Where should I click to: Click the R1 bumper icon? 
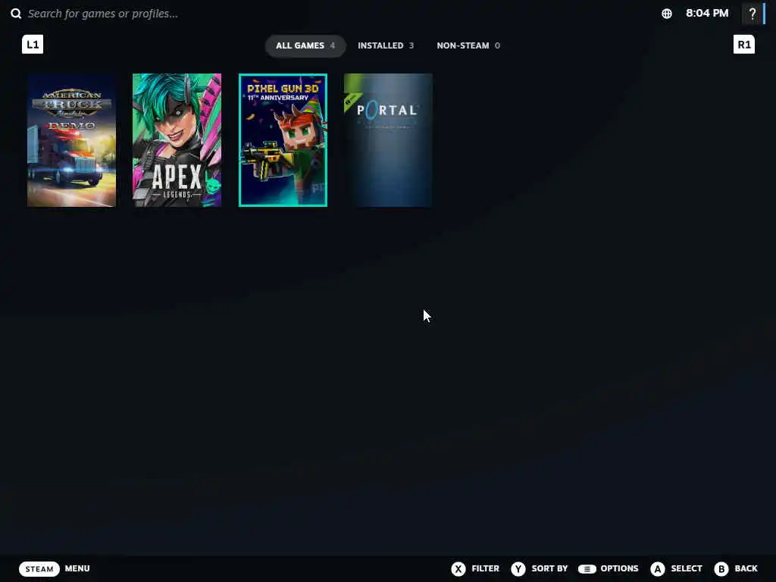click(744, 45)
